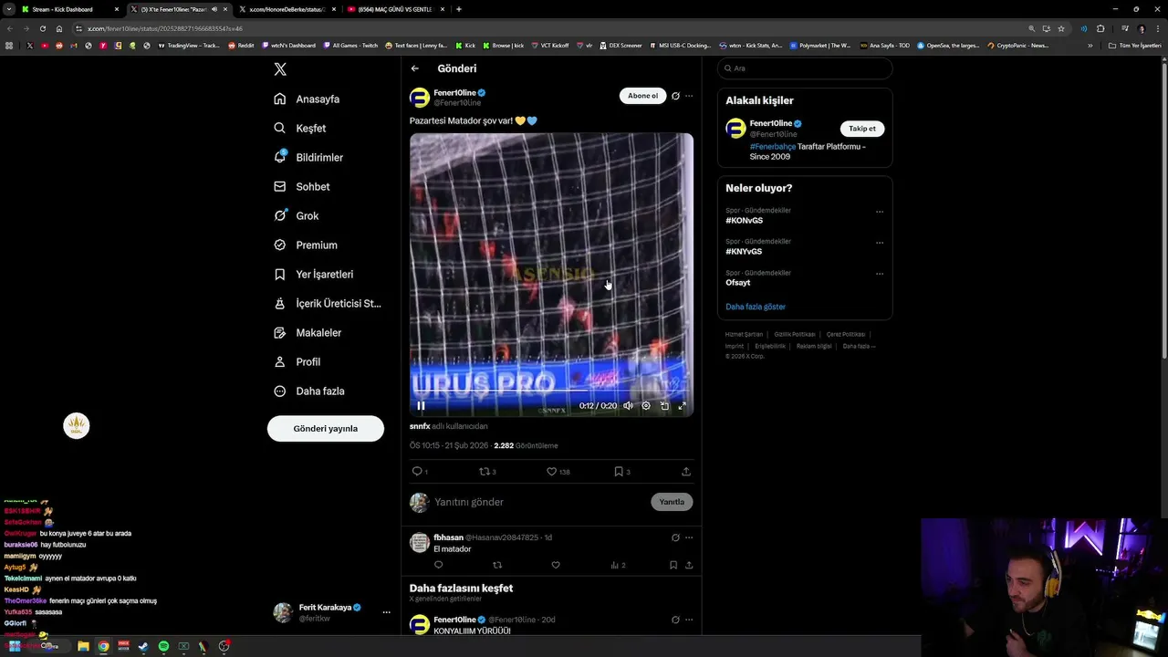Screen dimensions: 1168x657
Task: Open Grok assistant
Action: pyautogui.click(x=297, y=215)
